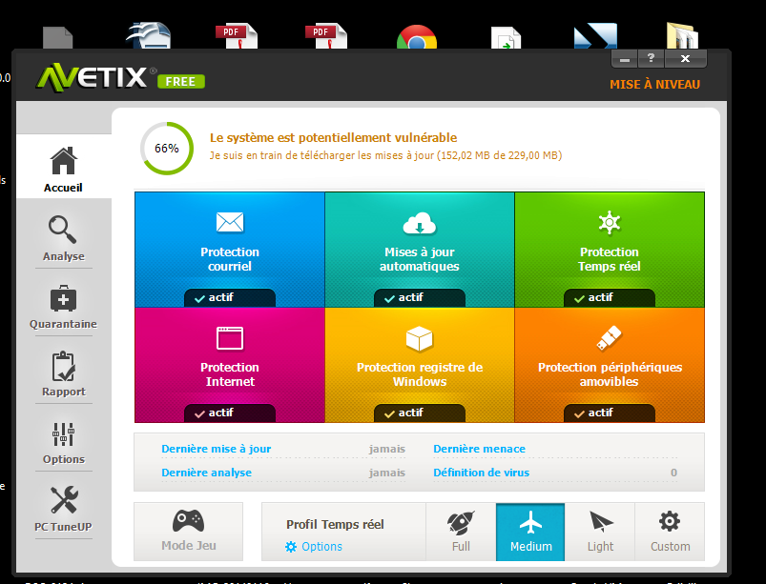Image resolution: width=766 pixels, height=584 pixels.
Task: Click the jamais value for Dernière mise à jour
Action: coord(387,449)
